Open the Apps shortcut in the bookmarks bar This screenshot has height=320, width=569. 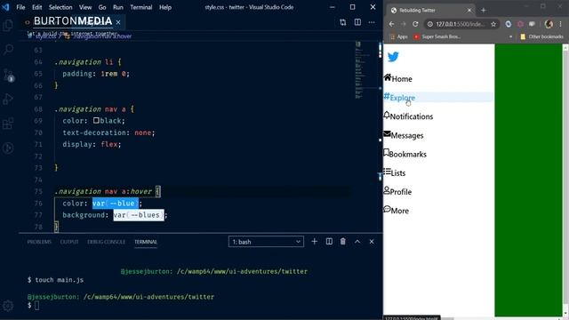click(398, 36)
